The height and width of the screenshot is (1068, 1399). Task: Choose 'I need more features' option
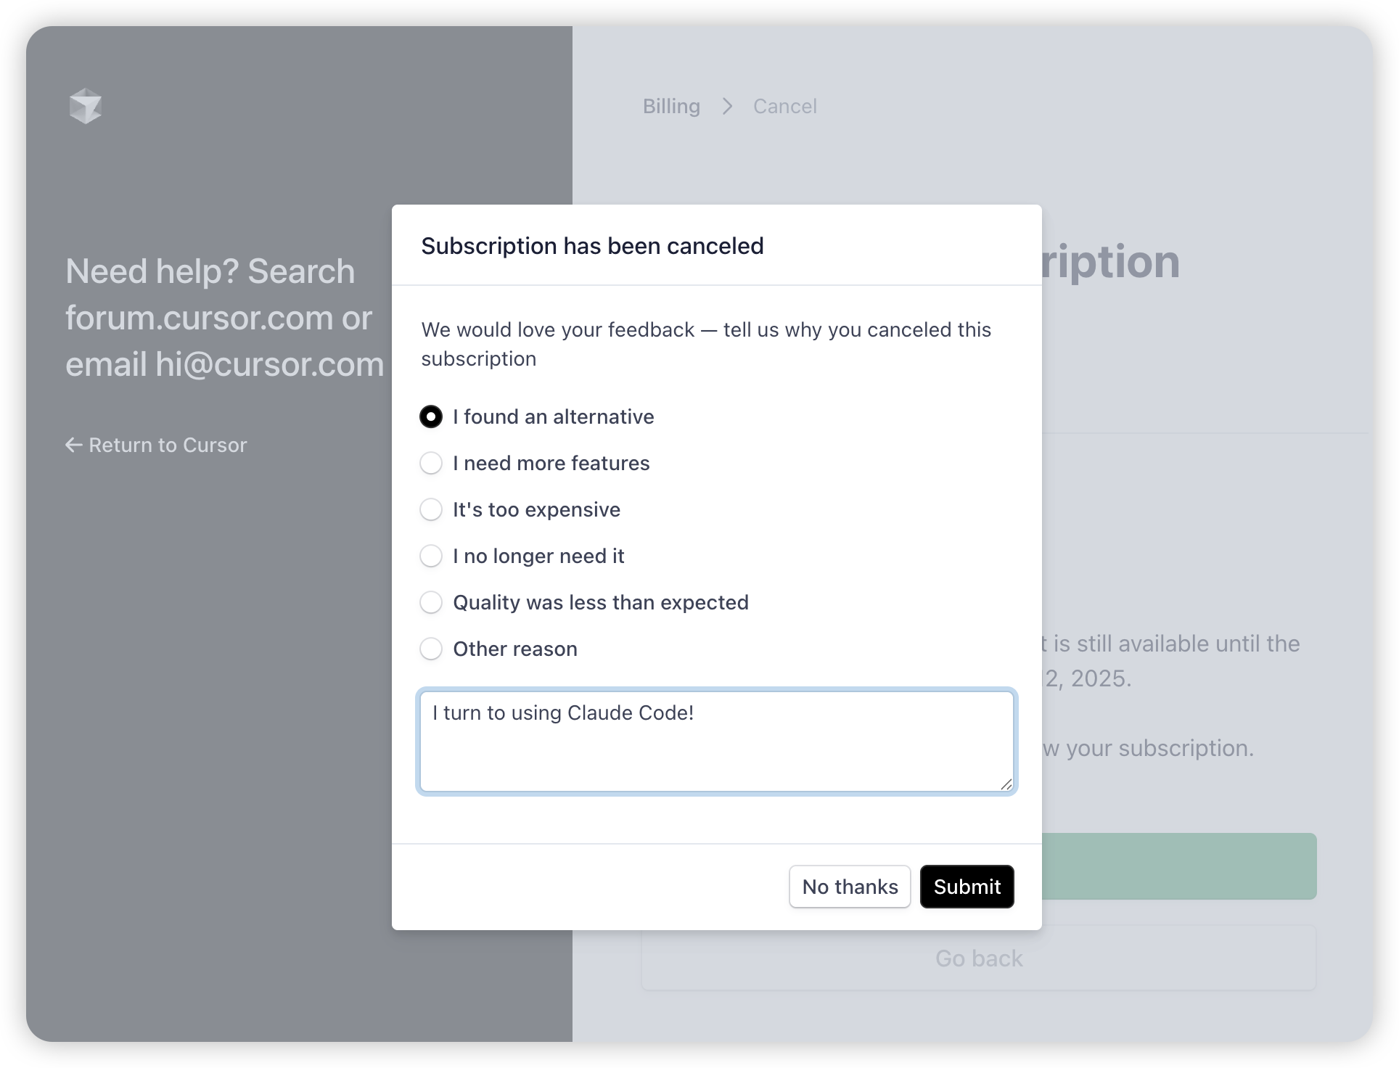431,463
